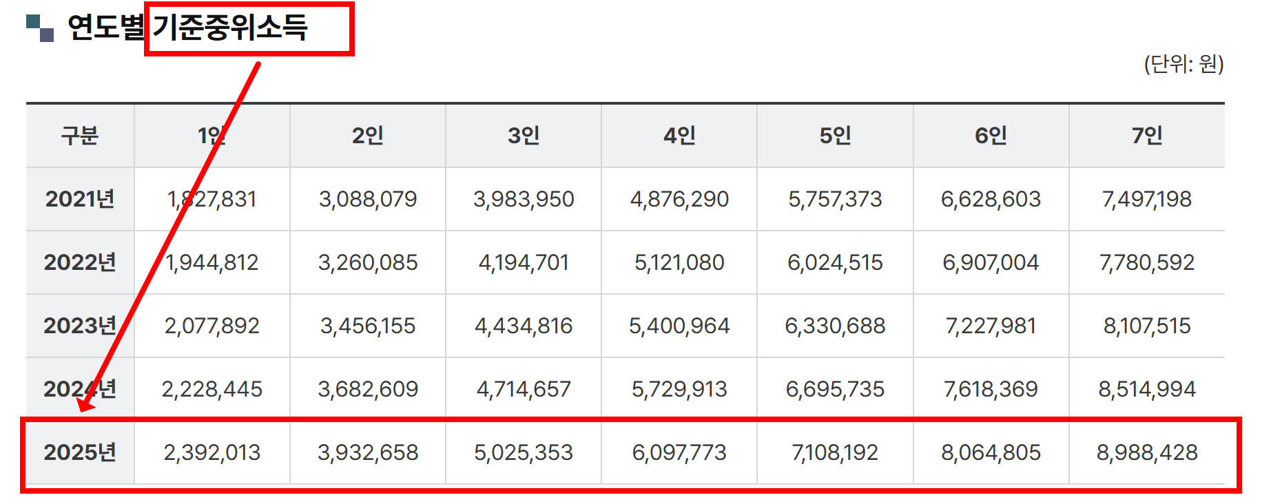Select the 4인 column header
The image size is (1271, 504).
(x=679, y=136)
